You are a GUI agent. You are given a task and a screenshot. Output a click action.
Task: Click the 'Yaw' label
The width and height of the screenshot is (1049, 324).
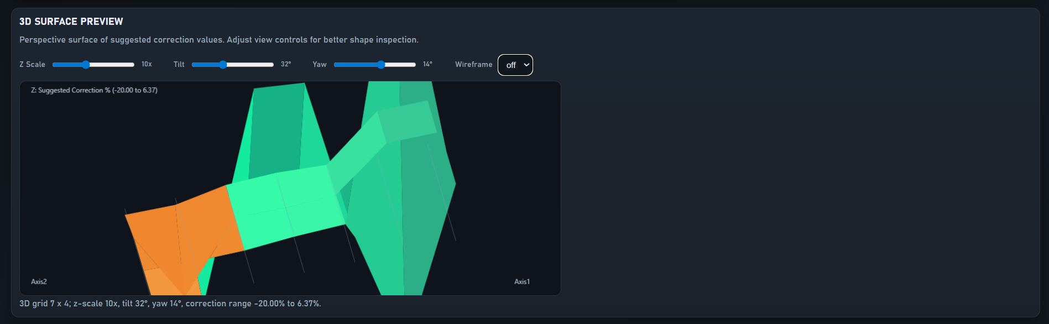point(320,64)
